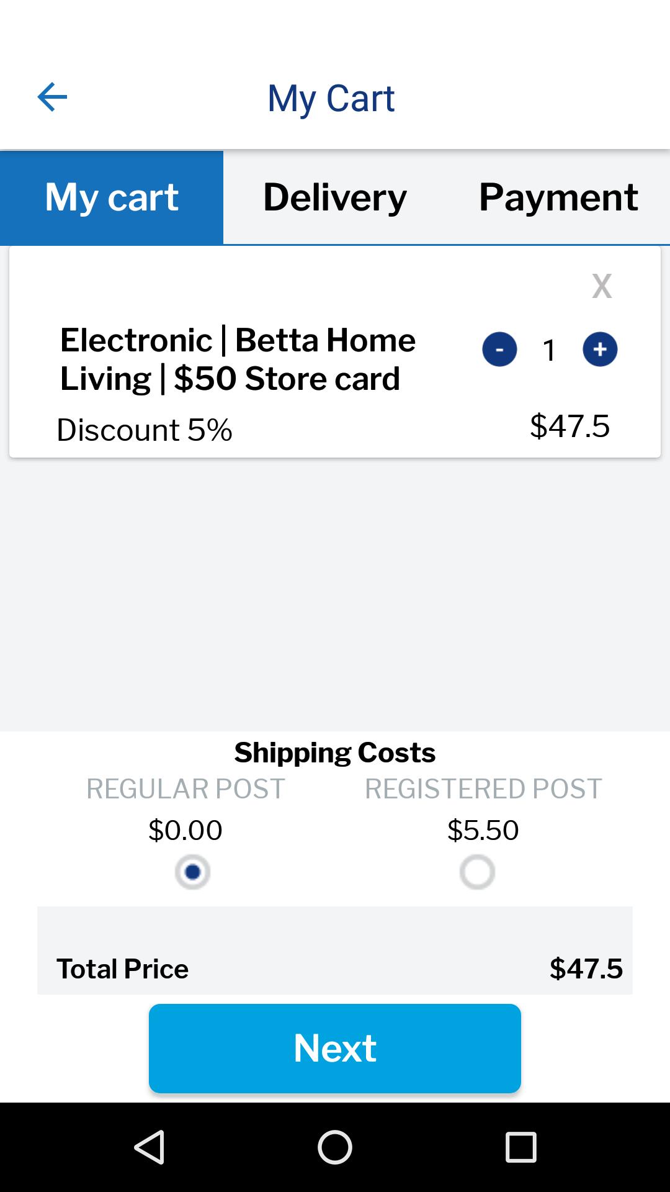Tap the Next button
This screenshot has height=1192, width=670.
(x=335, y=1048)
